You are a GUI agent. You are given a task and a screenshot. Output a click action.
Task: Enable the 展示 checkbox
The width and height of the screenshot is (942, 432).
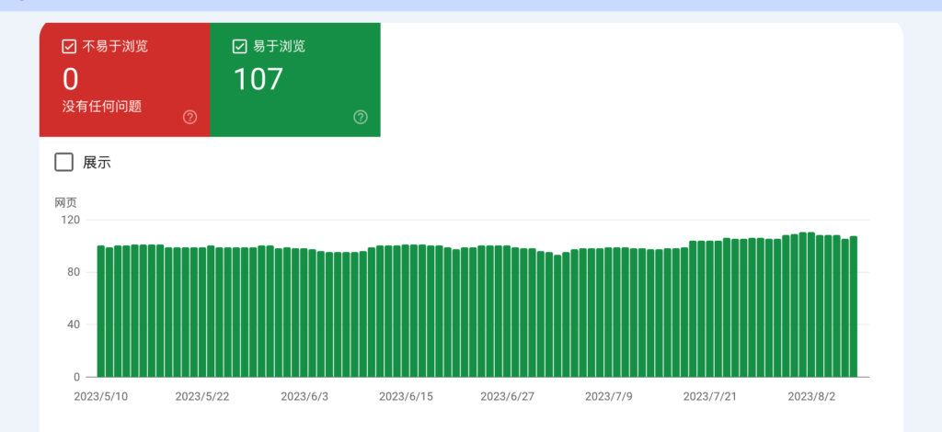tap(64, 162)
